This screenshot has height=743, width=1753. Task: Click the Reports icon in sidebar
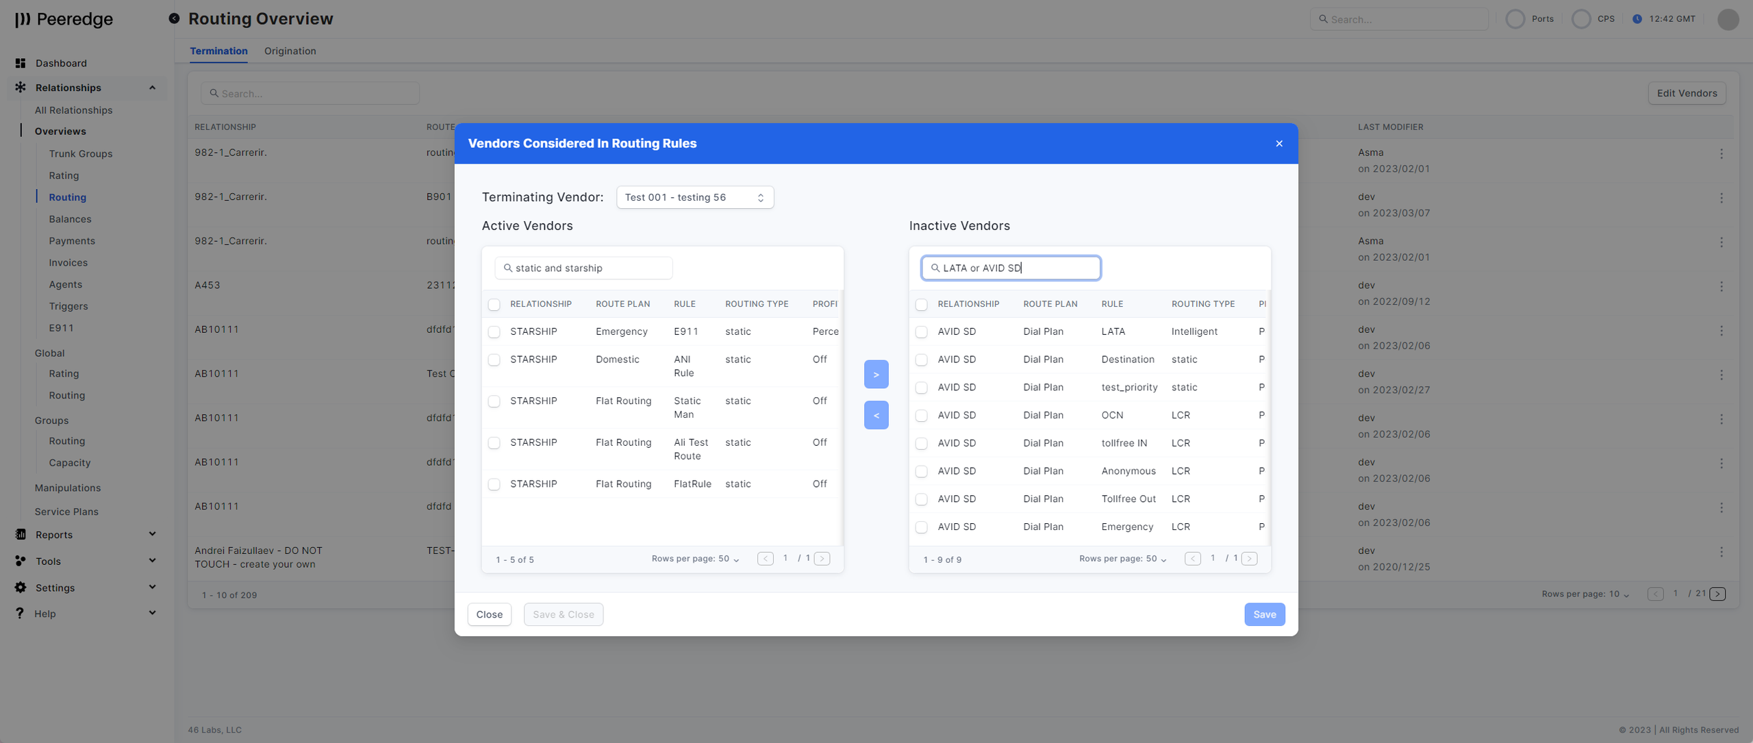click(21, 535)
